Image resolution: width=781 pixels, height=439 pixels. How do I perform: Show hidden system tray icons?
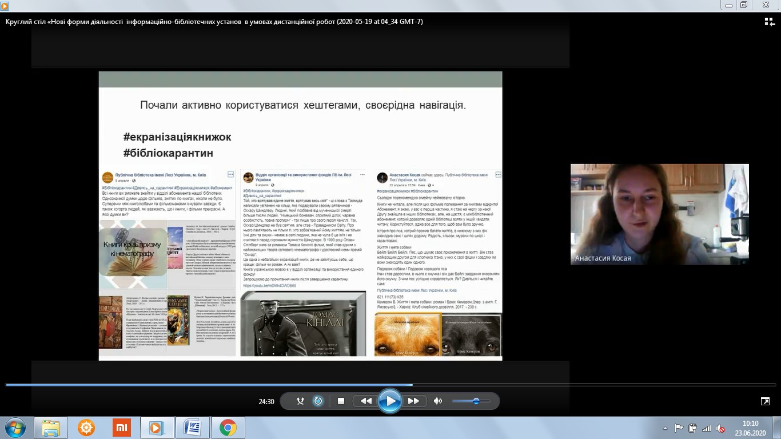point(665,428)
